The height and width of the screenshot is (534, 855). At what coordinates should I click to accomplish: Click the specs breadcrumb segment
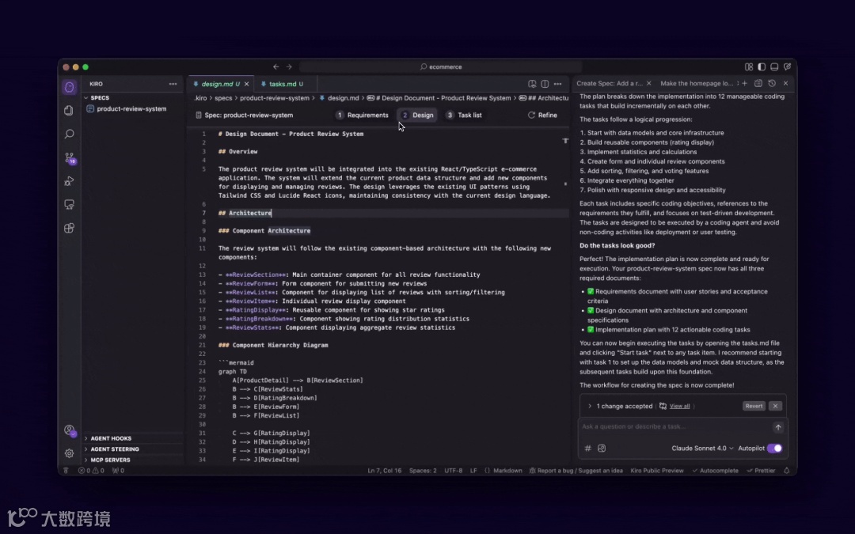coord(223,98)
